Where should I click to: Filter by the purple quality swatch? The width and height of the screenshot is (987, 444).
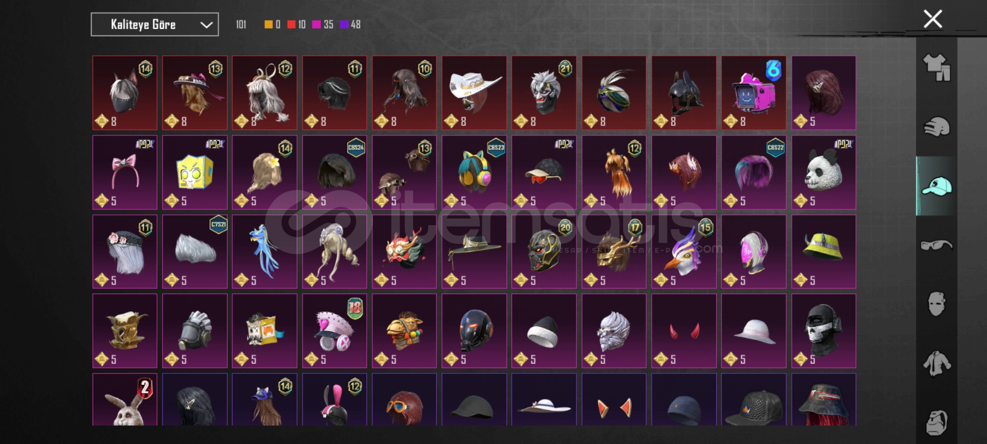click(344, 25)
